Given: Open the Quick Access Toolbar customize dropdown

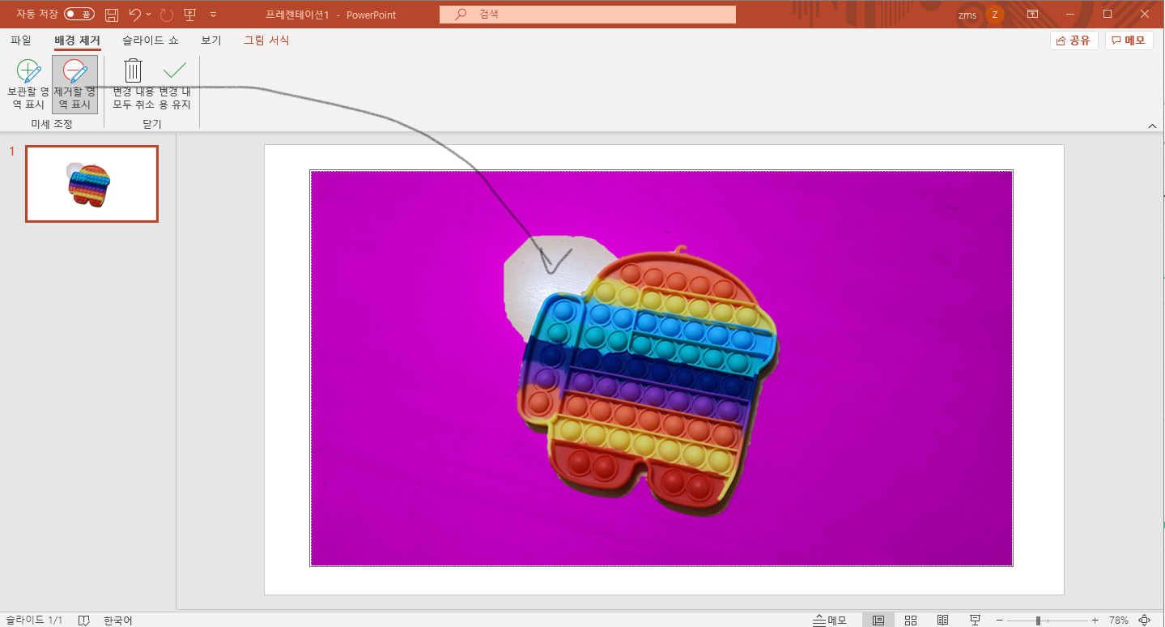Looking at the screenshot, I should [x=213, y=15].
